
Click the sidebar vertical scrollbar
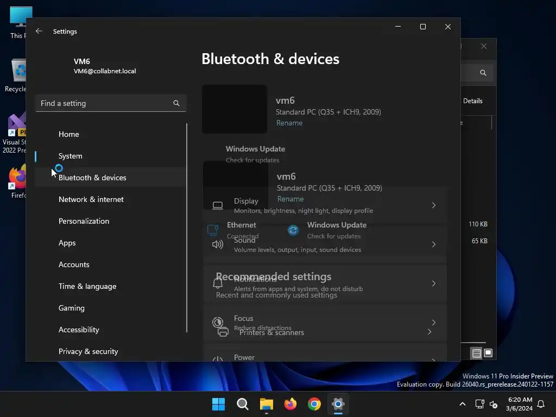pyautogui.click(x=187, y=228)
